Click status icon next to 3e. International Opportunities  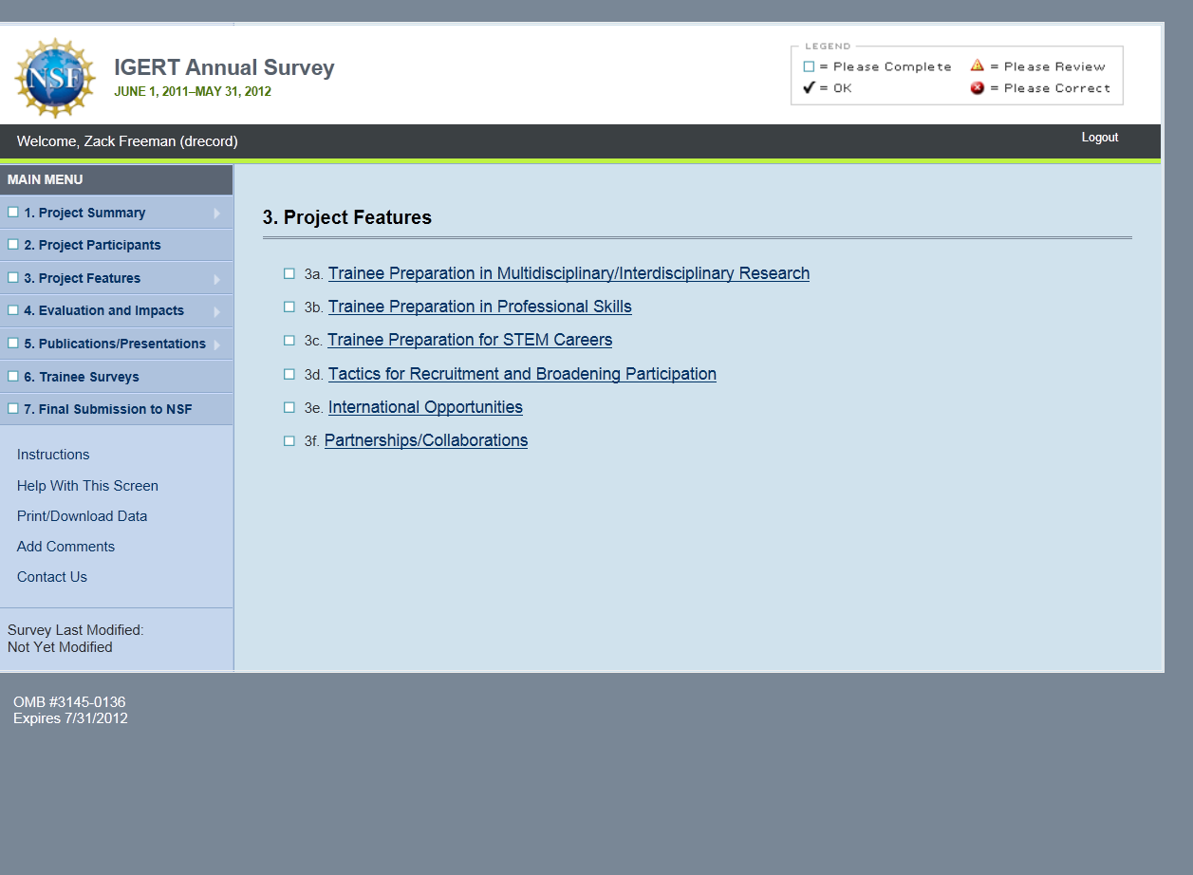coord(289,407)
